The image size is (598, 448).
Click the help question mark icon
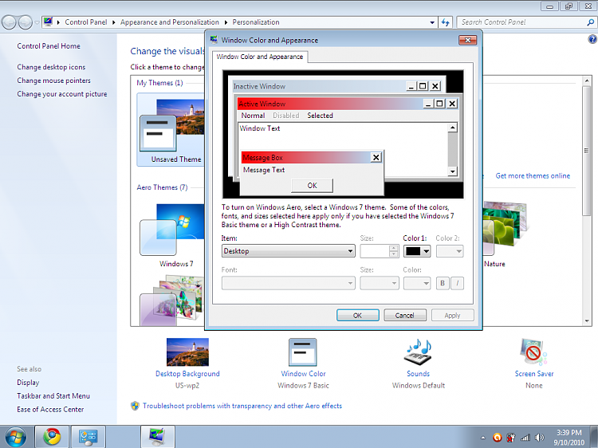click(x=592, y=39)
